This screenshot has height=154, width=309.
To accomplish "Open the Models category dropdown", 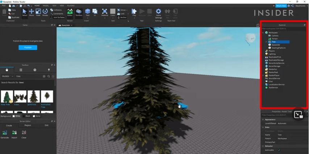I will (x=8, y=76).
